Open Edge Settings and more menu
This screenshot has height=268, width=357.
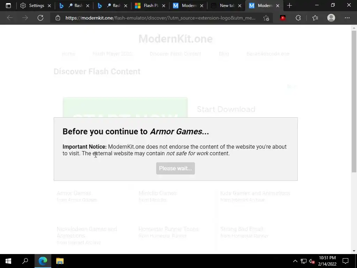tap(347, 18)
